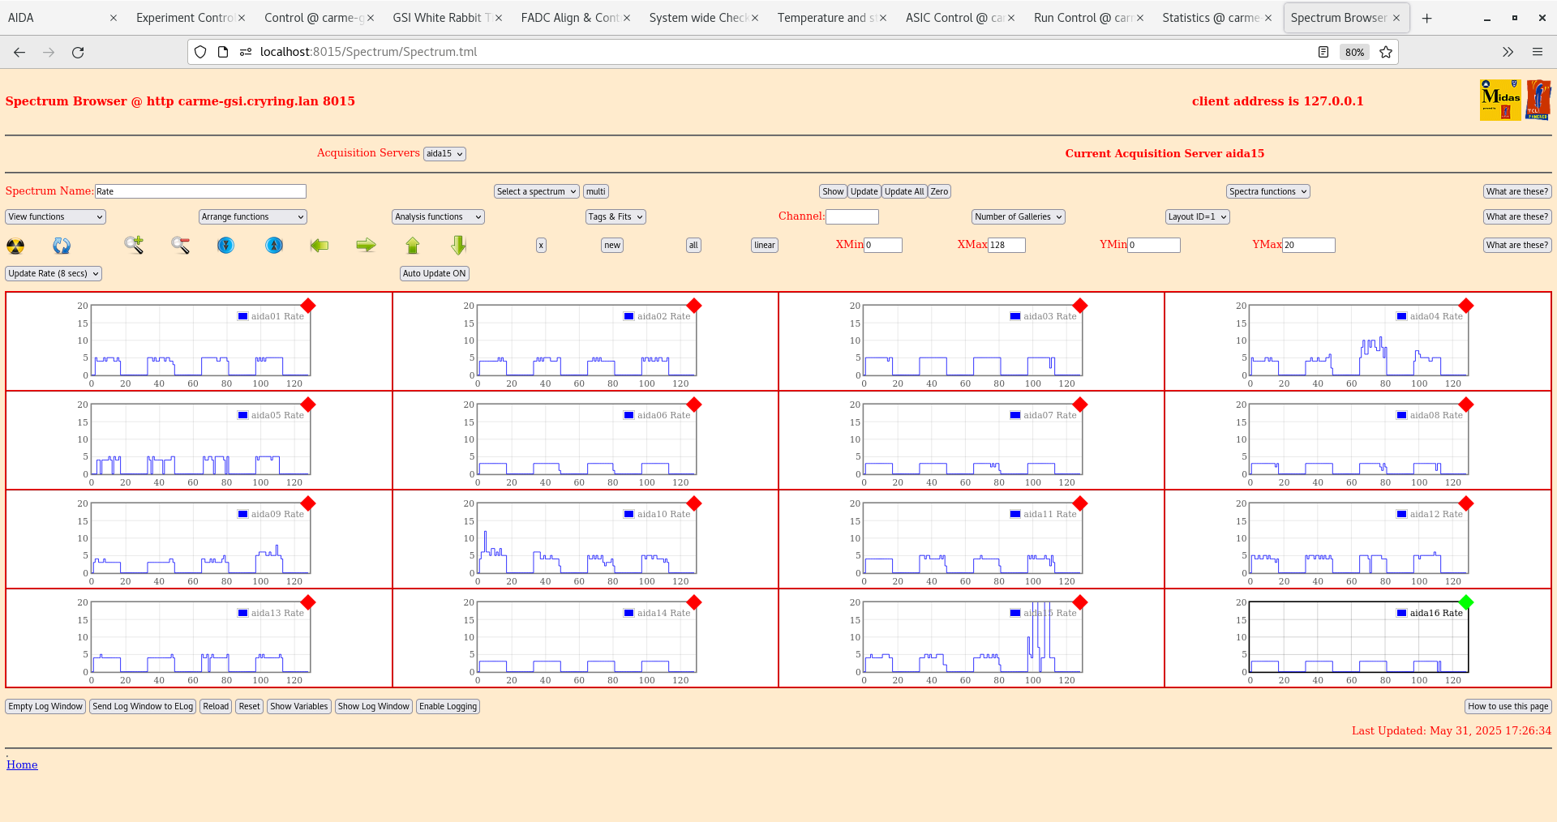
Task: Click the Home link at bottom
Action: pyautogui.click(x=22, y=764)
